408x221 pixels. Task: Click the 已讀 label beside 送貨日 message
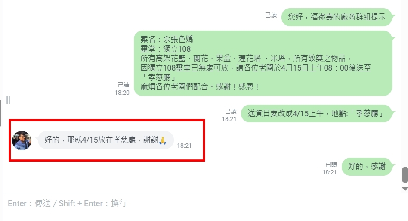(x=231, y=112)
